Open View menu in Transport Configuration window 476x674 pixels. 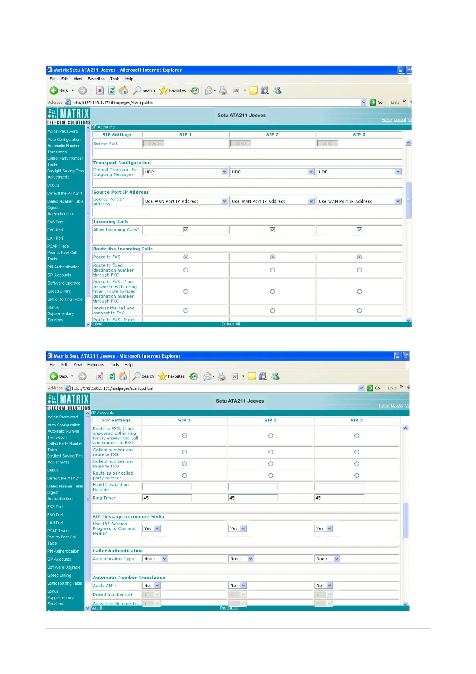(x=78, y=79)
